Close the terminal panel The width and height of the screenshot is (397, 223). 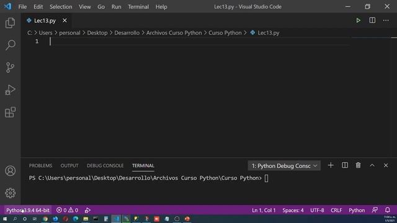pos(386,165)
